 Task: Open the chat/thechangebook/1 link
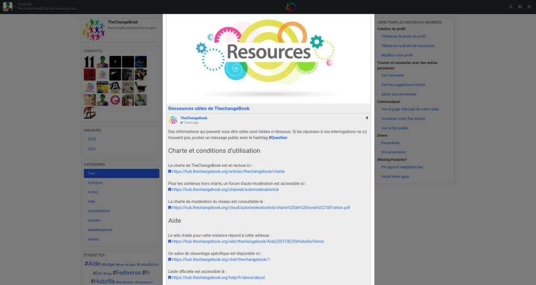pyautogui.click(x=221, y=260)
